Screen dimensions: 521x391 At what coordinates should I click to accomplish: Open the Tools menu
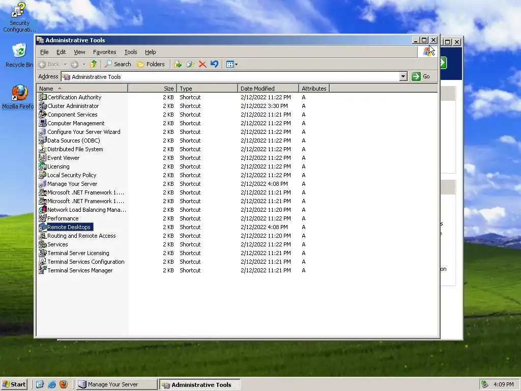click(131, 52)
